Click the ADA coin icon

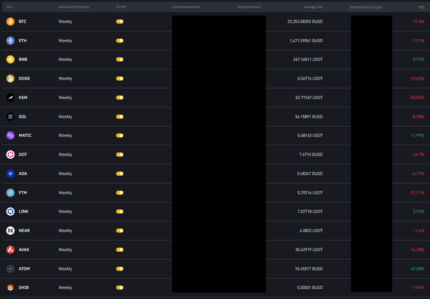10,173
